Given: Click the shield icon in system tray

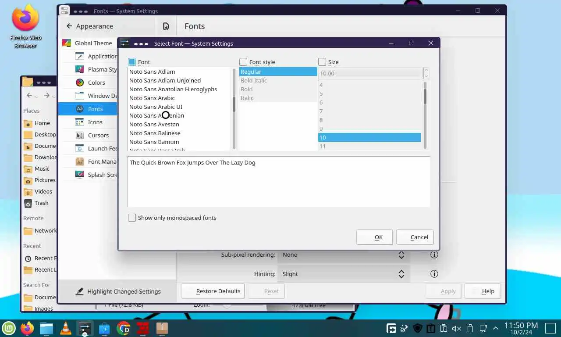Looking at the screenshot, I should pyautogui.click(x=418, y=328).
